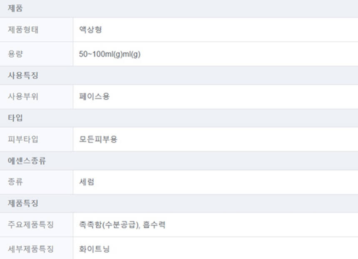Click the 세럼 value text
358x259 pixels.
pos(87,182)
